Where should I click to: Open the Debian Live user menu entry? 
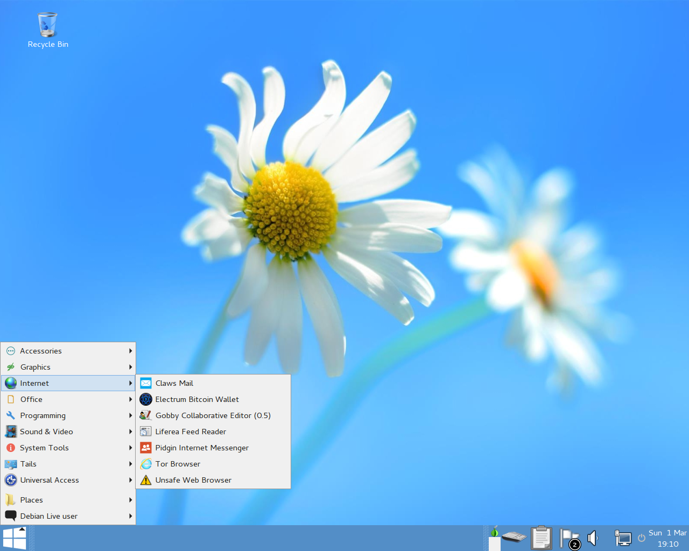coord(68,516)
